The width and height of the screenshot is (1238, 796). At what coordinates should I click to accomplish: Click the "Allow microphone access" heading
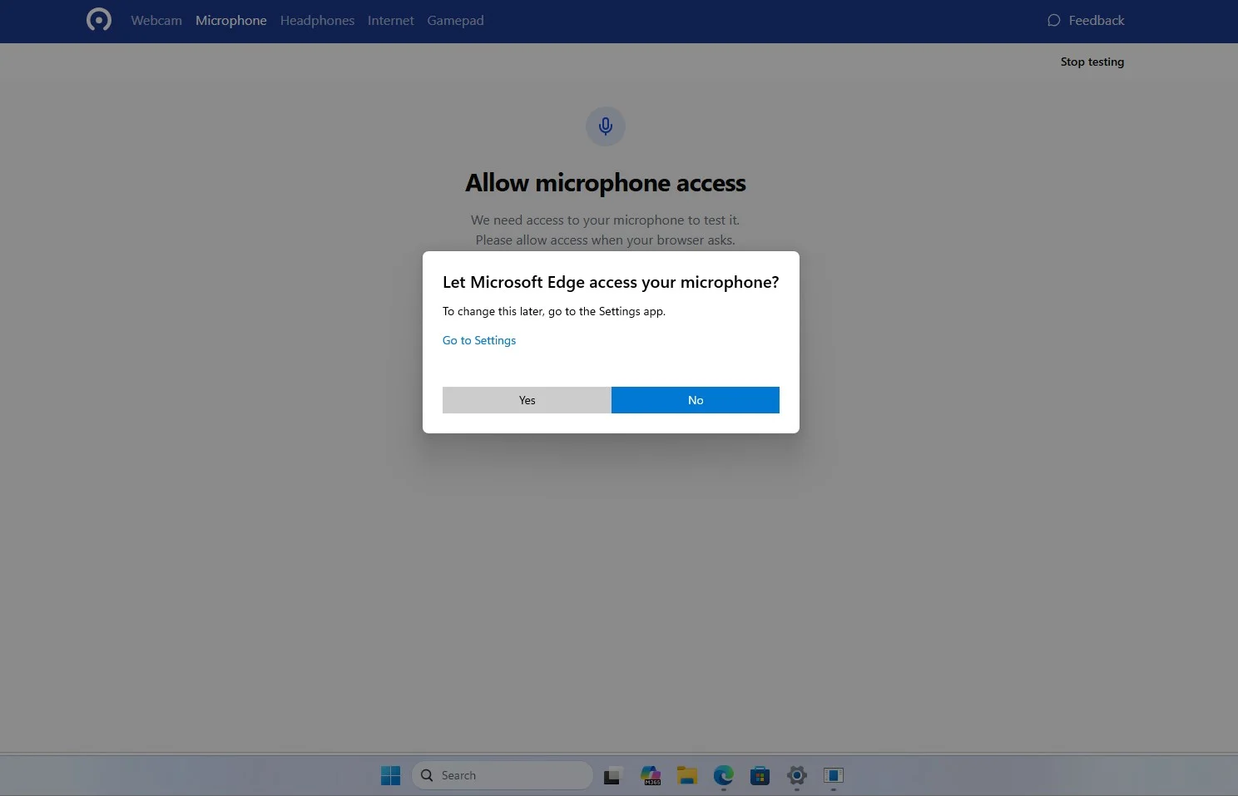click(x=606, y=183)
